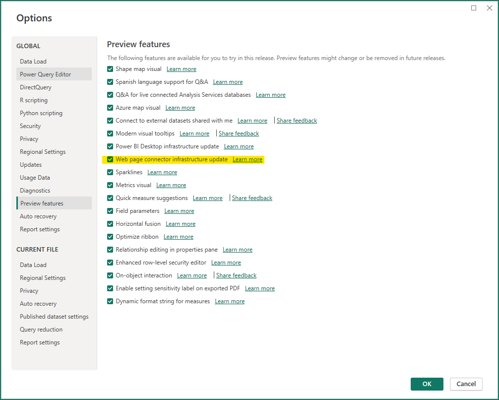Screen dimensions: 499x400
Task: Open Learn more link for Horizontal fusion
Action: coord(181,224)
